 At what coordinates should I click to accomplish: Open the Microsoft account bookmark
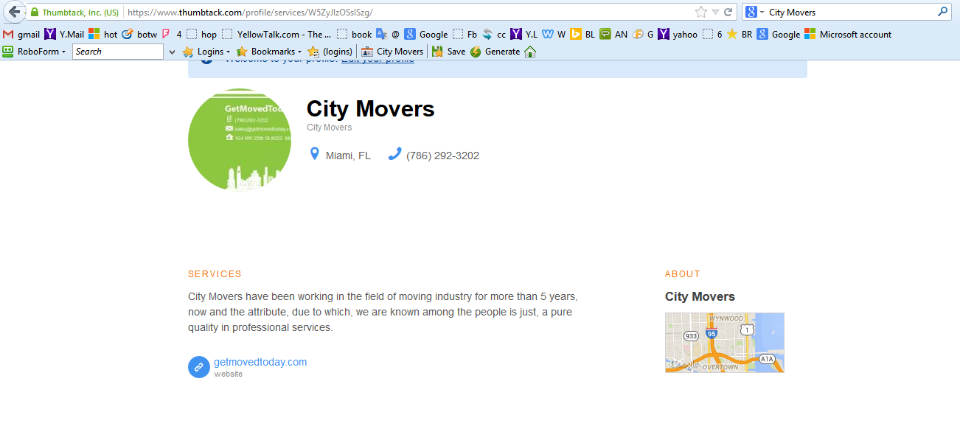[848, 34]
